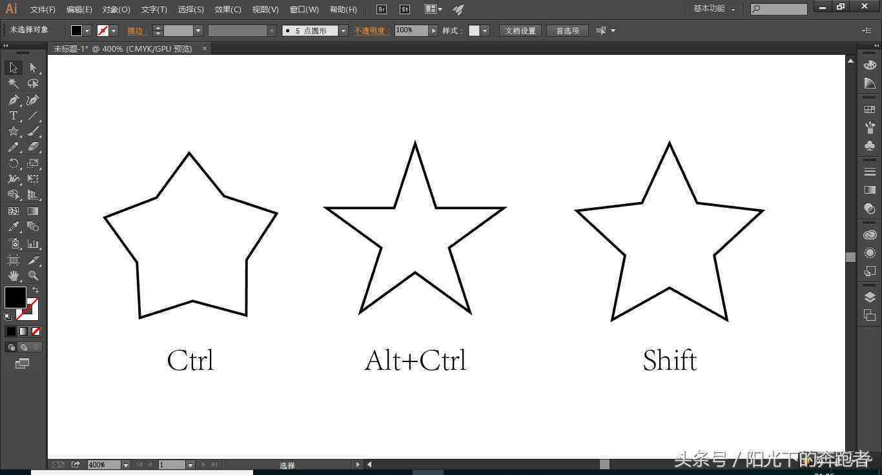The height and width of the screenshot is (475, 882).
Task: Select the Rotate tool
Action: 13,163
